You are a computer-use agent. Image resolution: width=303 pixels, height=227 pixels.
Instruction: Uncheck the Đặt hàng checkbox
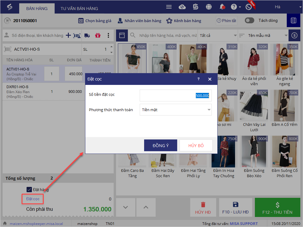[29, 190]
